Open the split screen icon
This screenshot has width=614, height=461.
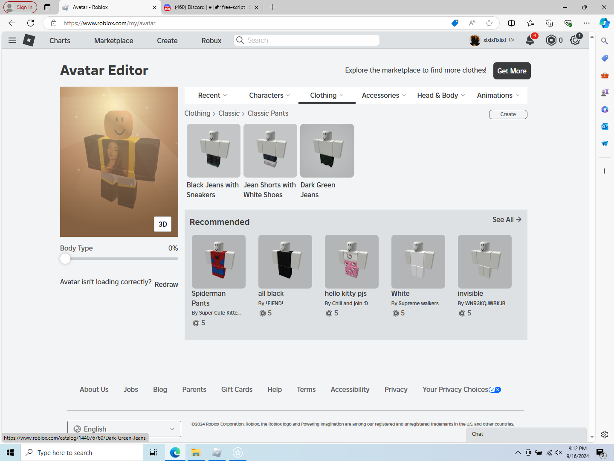tap(512, 23)
